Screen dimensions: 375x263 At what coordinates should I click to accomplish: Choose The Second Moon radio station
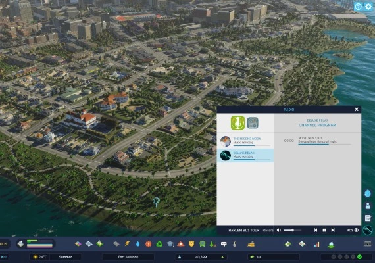click(245, 141)
